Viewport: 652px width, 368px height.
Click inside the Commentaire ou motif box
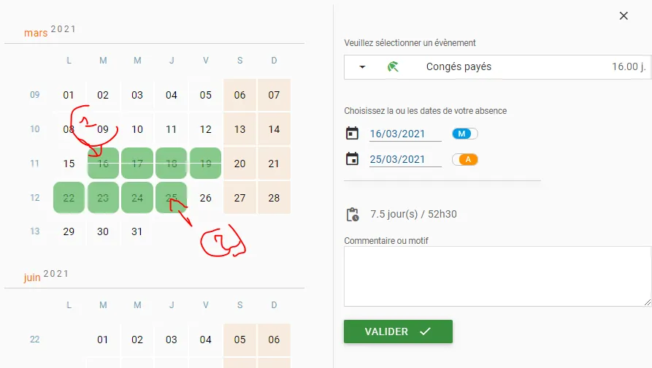click(498, 277)
